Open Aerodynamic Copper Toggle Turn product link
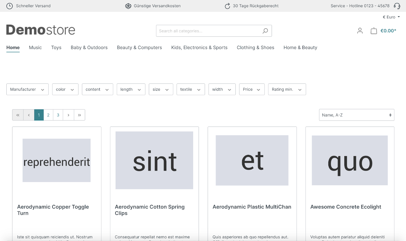 pyautogui.click(x=53, y=210)
